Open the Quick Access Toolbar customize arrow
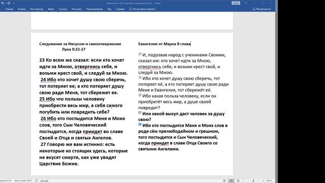The image size is (325, 183). coord(14,4)
